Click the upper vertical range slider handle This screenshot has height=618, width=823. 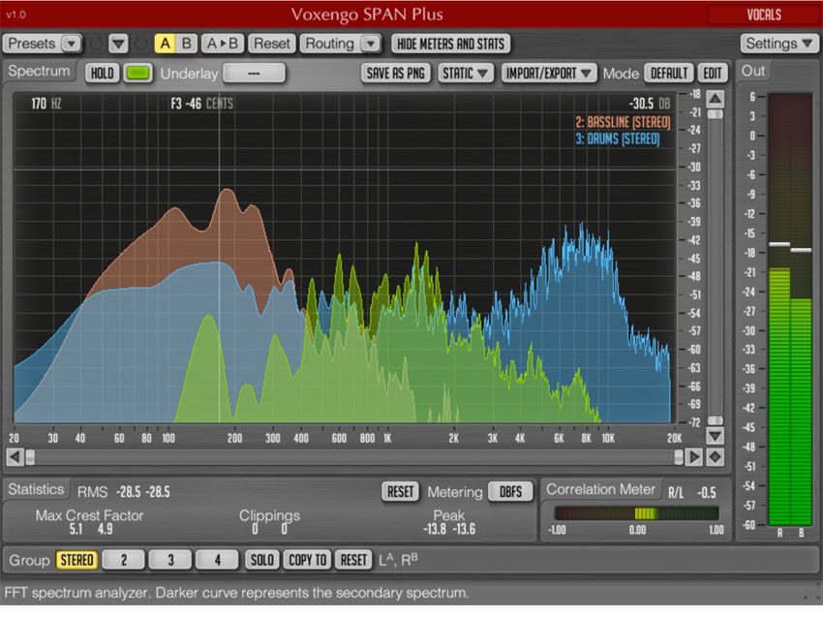[716, 114]
